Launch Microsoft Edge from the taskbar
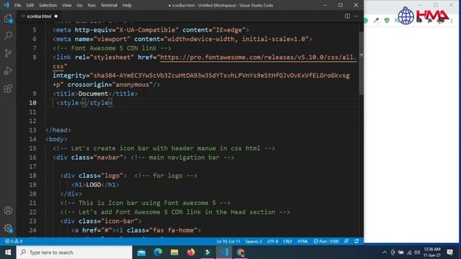The image size is (461, 259). point(158,253)
